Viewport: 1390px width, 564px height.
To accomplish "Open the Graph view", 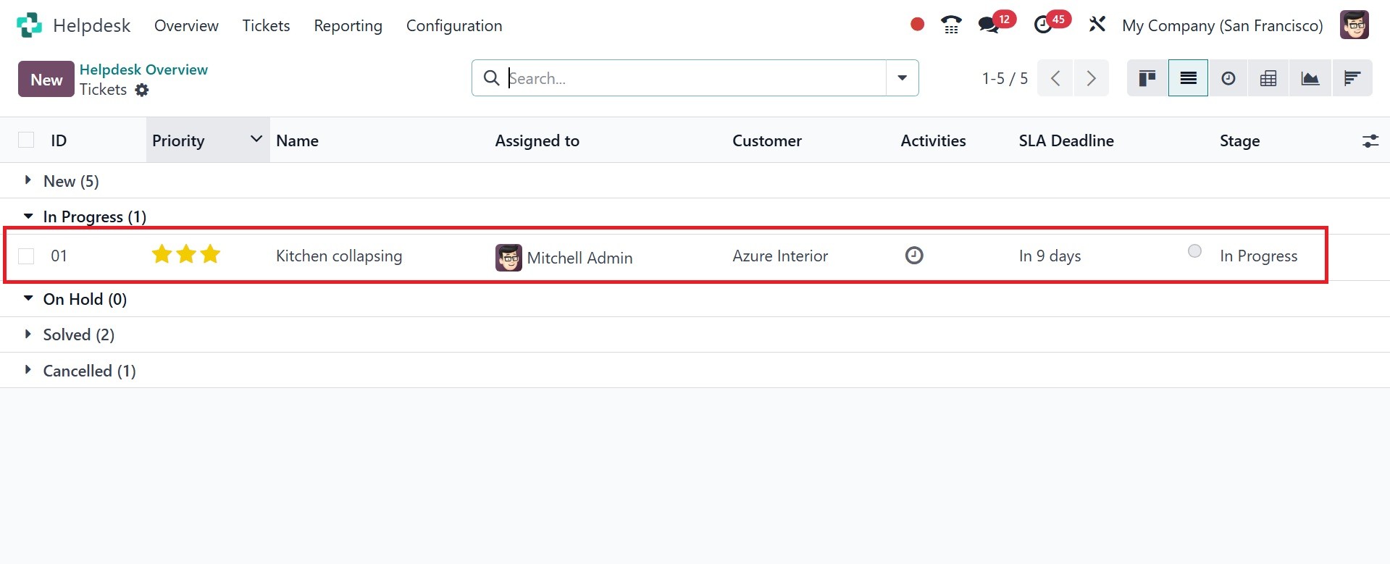I will [1310, 78].
